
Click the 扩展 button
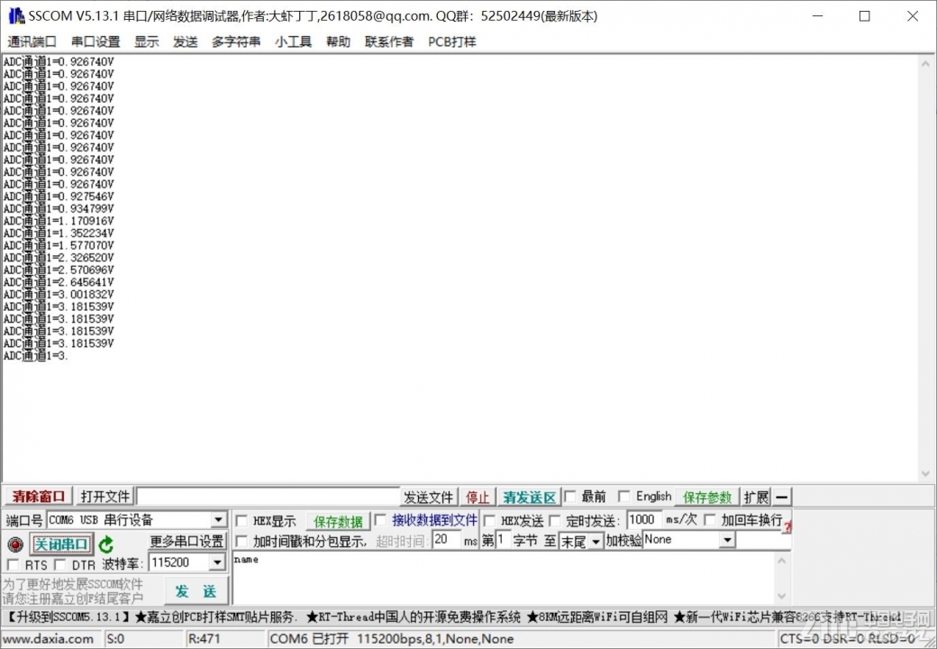pos(757,497)
